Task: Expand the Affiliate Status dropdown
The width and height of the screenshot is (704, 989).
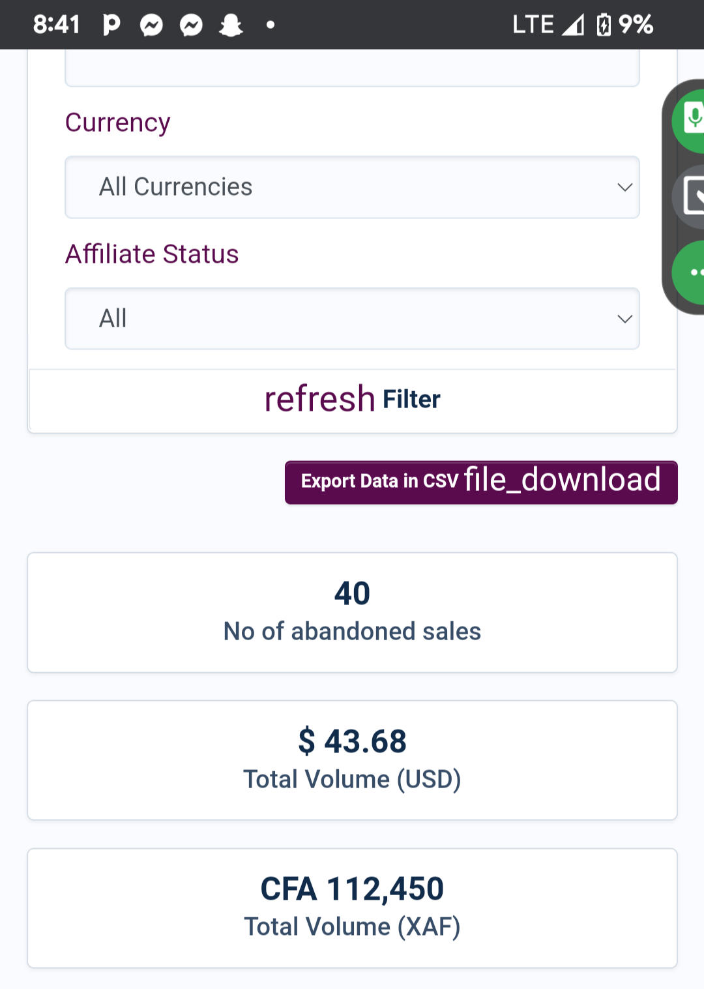Action: 352,319
